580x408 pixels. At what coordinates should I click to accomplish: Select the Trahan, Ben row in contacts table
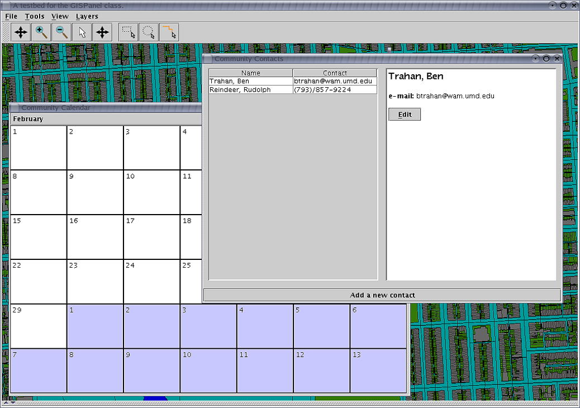pyautogui.click(x=251, y=81)
